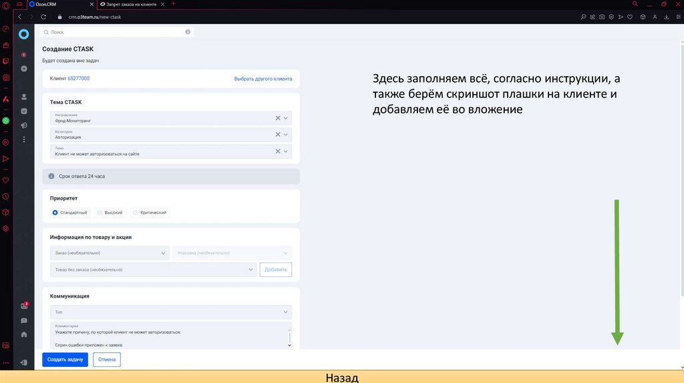The height and width of the screenshot is (383, 684).
Task: Close the Запрет заказа на клиенте tab
Action: coord(163,5)
